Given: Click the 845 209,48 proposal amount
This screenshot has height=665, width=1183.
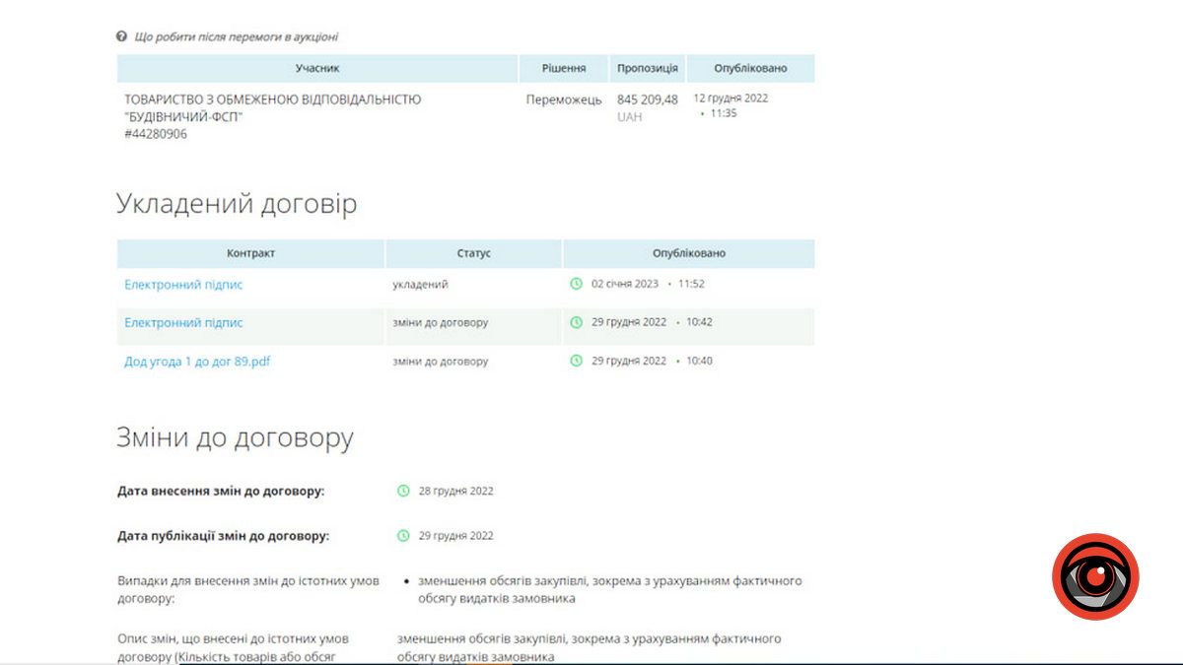Looking at the screenshot, I should pos(648,100).
